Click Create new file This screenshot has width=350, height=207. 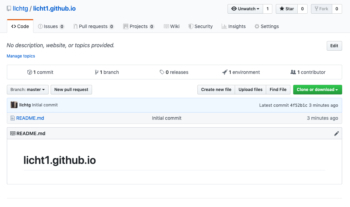tap(216, 90)
